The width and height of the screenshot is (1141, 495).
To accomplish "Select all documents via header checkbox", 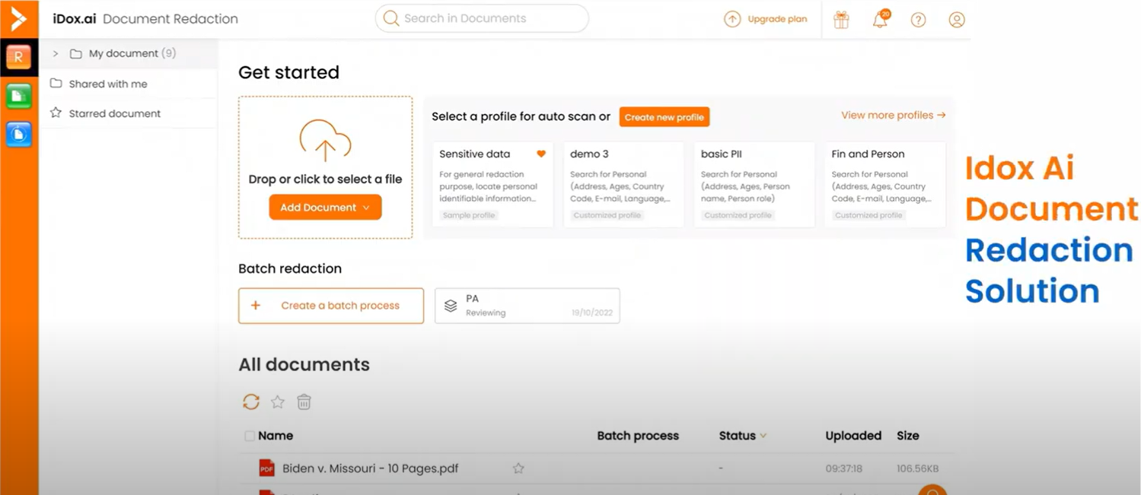I will [x=249, y=435].
